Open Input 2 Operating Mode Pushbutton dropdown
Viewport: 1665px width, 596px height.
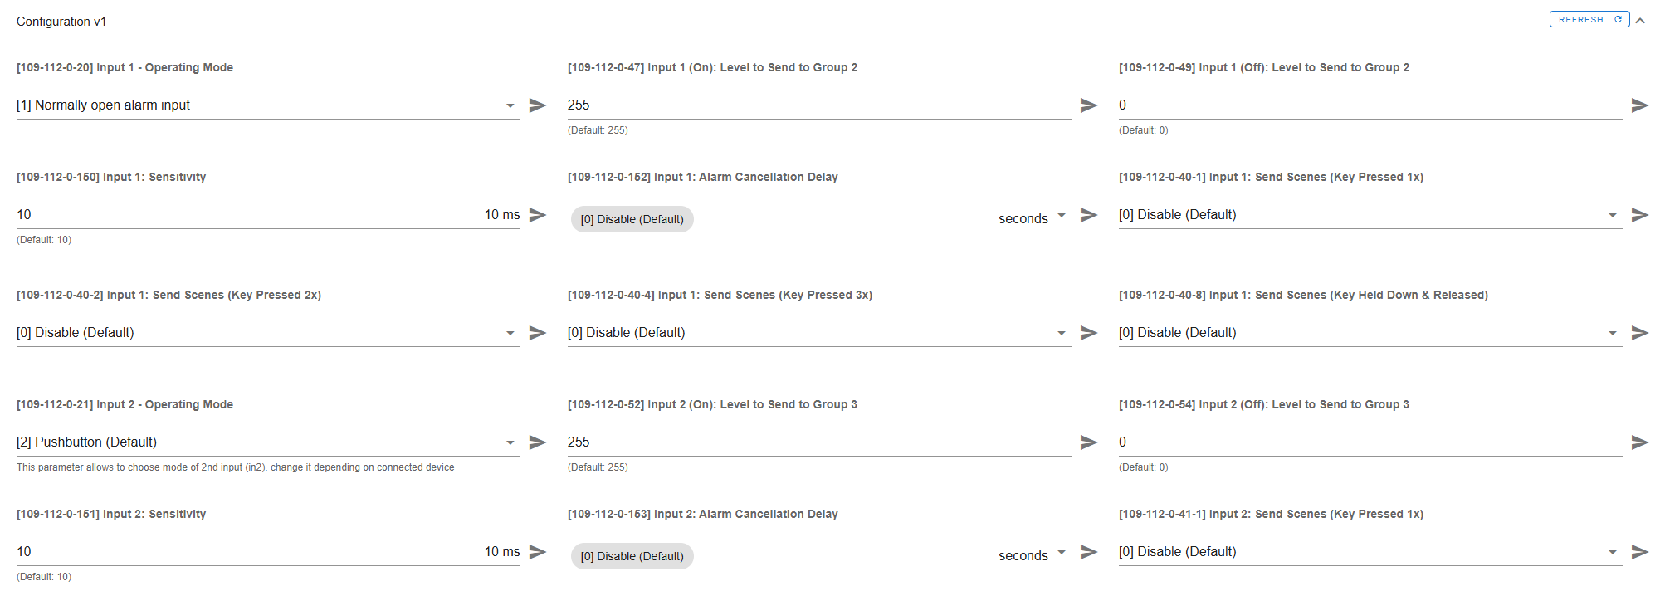[x=268, y=442]
